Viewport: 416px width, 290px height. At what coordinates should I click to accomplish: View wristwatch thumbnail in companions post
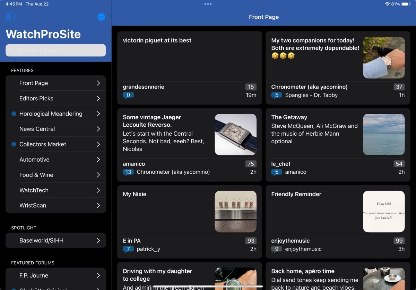click(384, 57)
